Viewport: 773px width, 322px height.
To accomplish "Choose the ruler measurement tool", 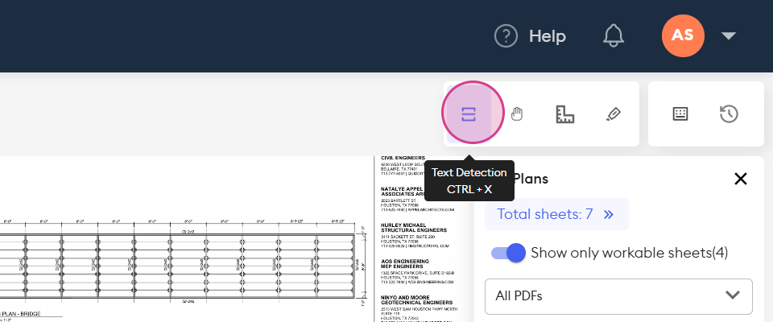I will tap(565, 114).
